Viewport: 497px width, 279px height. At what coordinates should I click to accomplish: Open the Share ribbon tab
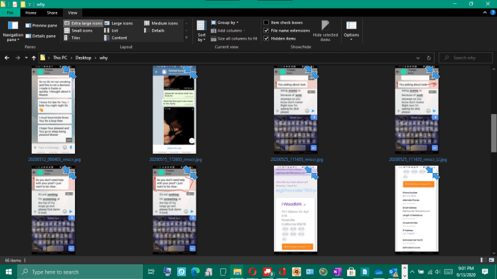(51, 13)
